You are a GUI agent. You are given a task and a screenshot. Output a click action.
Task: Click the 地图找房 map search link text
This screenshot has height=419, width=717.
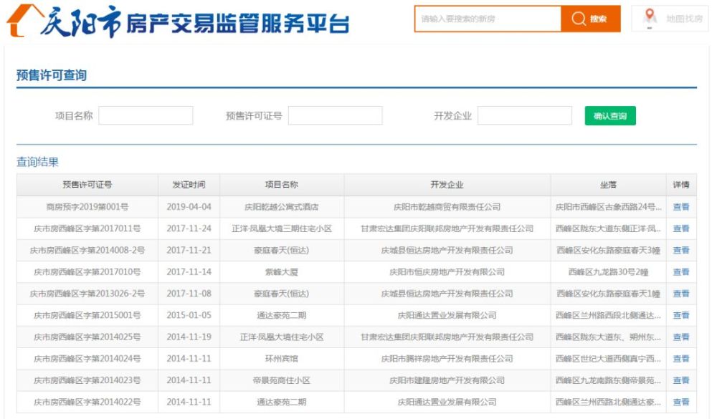(x=684, y=19)
